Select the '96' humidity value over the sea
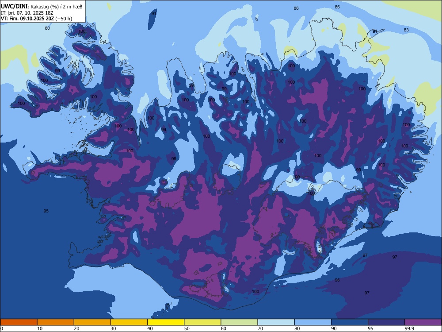This screenshot has width=442, height=332. point(337,280)
